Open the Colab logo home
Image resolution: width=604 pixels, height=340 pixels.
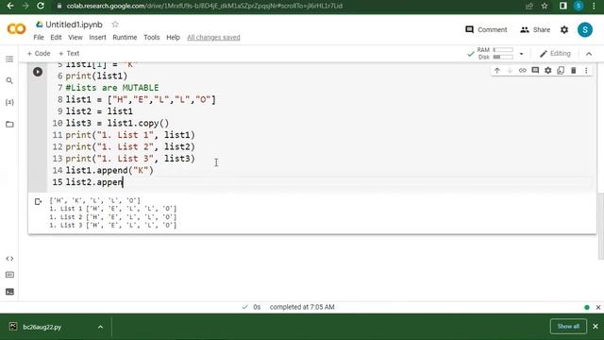point(16,29)
